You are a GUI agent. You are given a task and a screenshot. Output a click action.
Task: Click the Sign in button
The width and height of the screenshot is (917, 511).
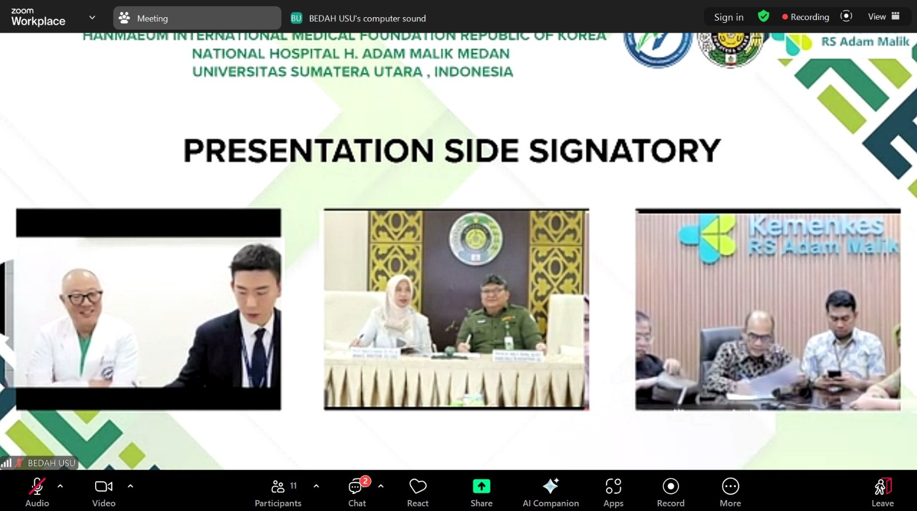pos(728,17)
